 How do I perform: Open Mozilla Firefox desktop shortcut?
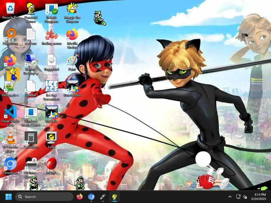(72, 39)
